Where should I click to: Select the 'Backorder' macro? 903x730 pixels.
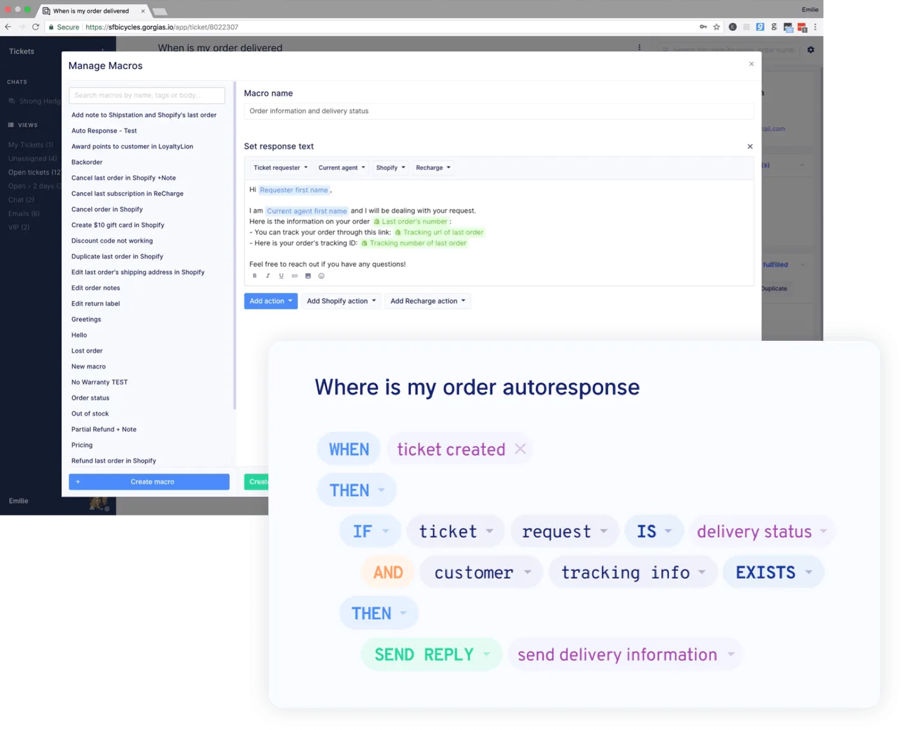(x=87, y=162)
